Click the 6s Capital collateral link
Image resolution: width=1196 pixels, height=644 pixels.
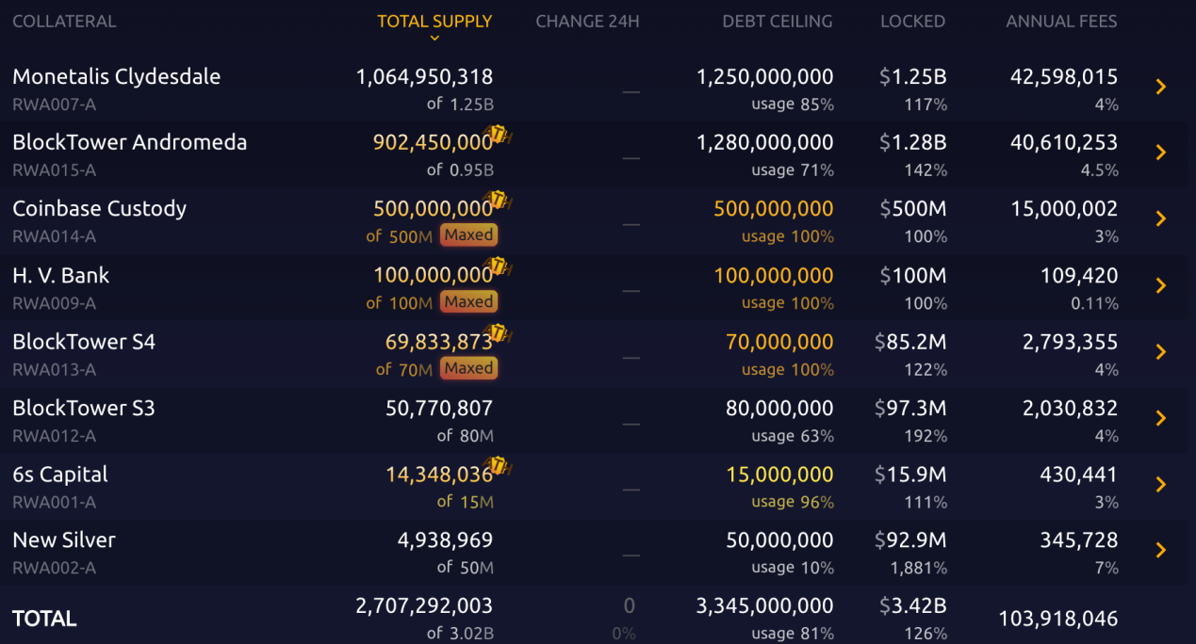60,475
